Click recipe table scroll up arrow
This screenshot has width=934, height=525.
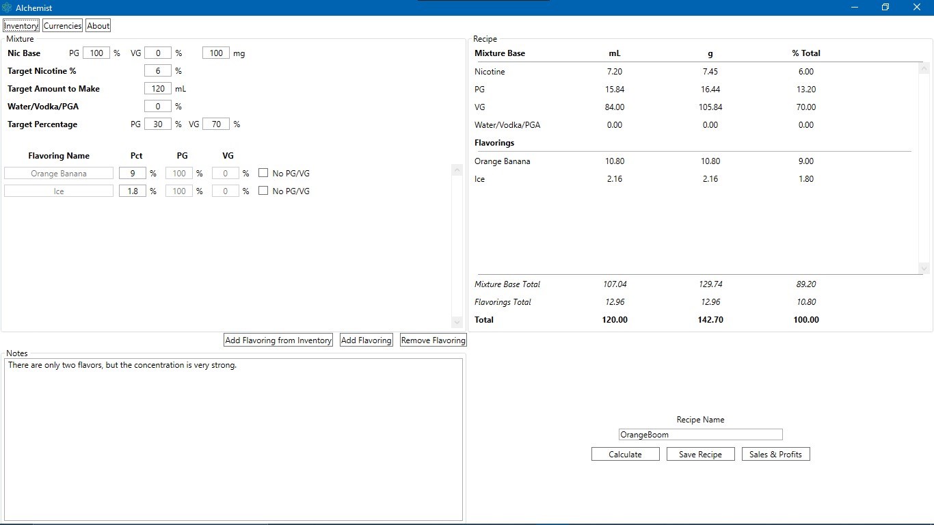[924, 68]
